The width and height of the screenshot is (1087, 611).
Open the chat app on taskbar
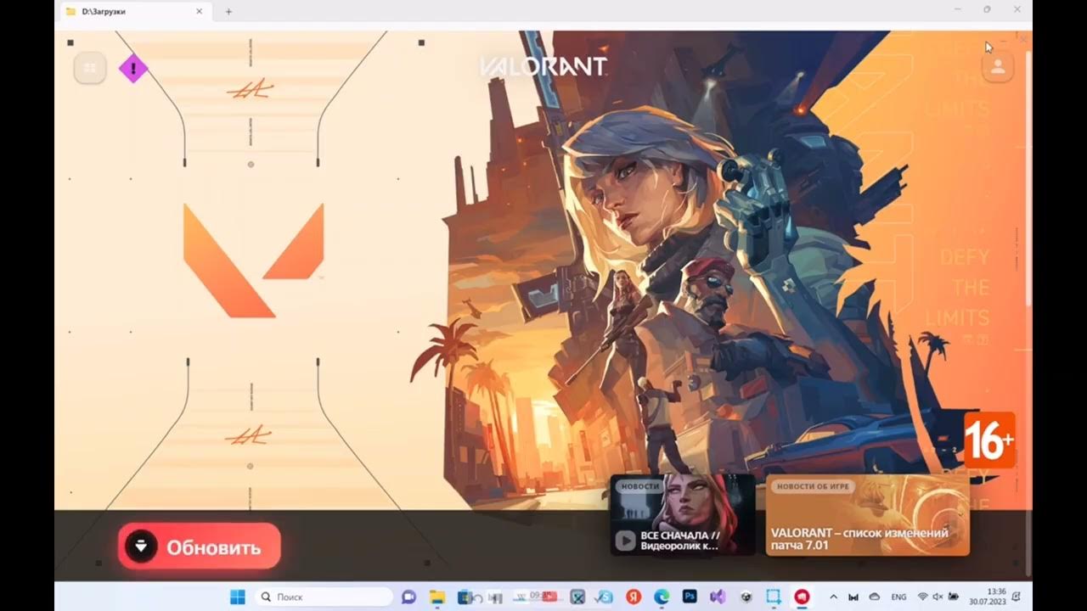tap(408, 597)
